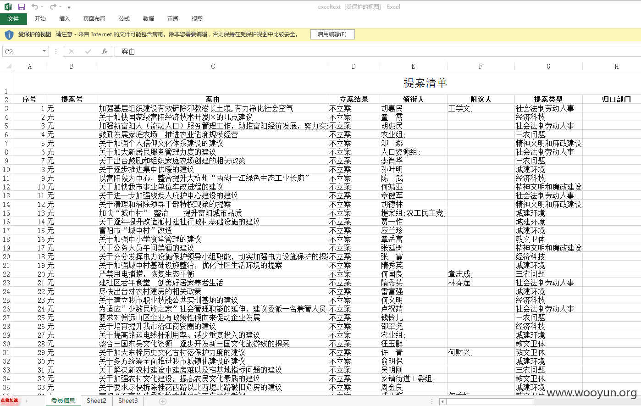The width and height of the screenshot is (641, 406).
Task: Switch to the Sheet2 tab
Action: 96,400
